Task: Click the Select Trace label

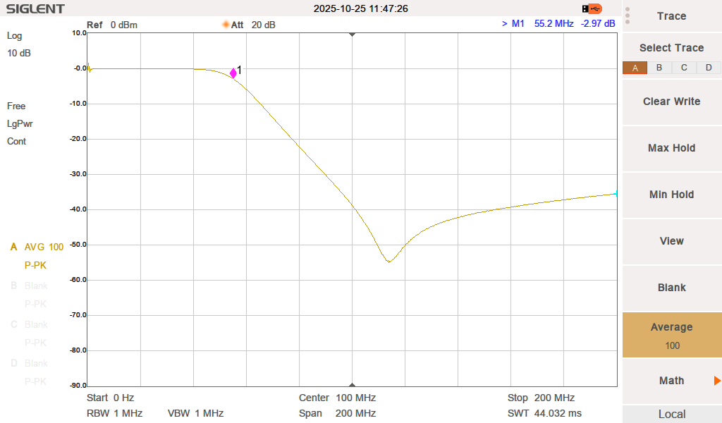Action: (672, 48)
